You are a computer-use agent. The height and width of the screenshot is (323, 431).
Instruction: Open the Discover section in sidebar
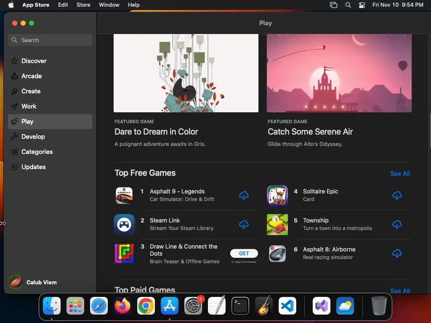50,61
